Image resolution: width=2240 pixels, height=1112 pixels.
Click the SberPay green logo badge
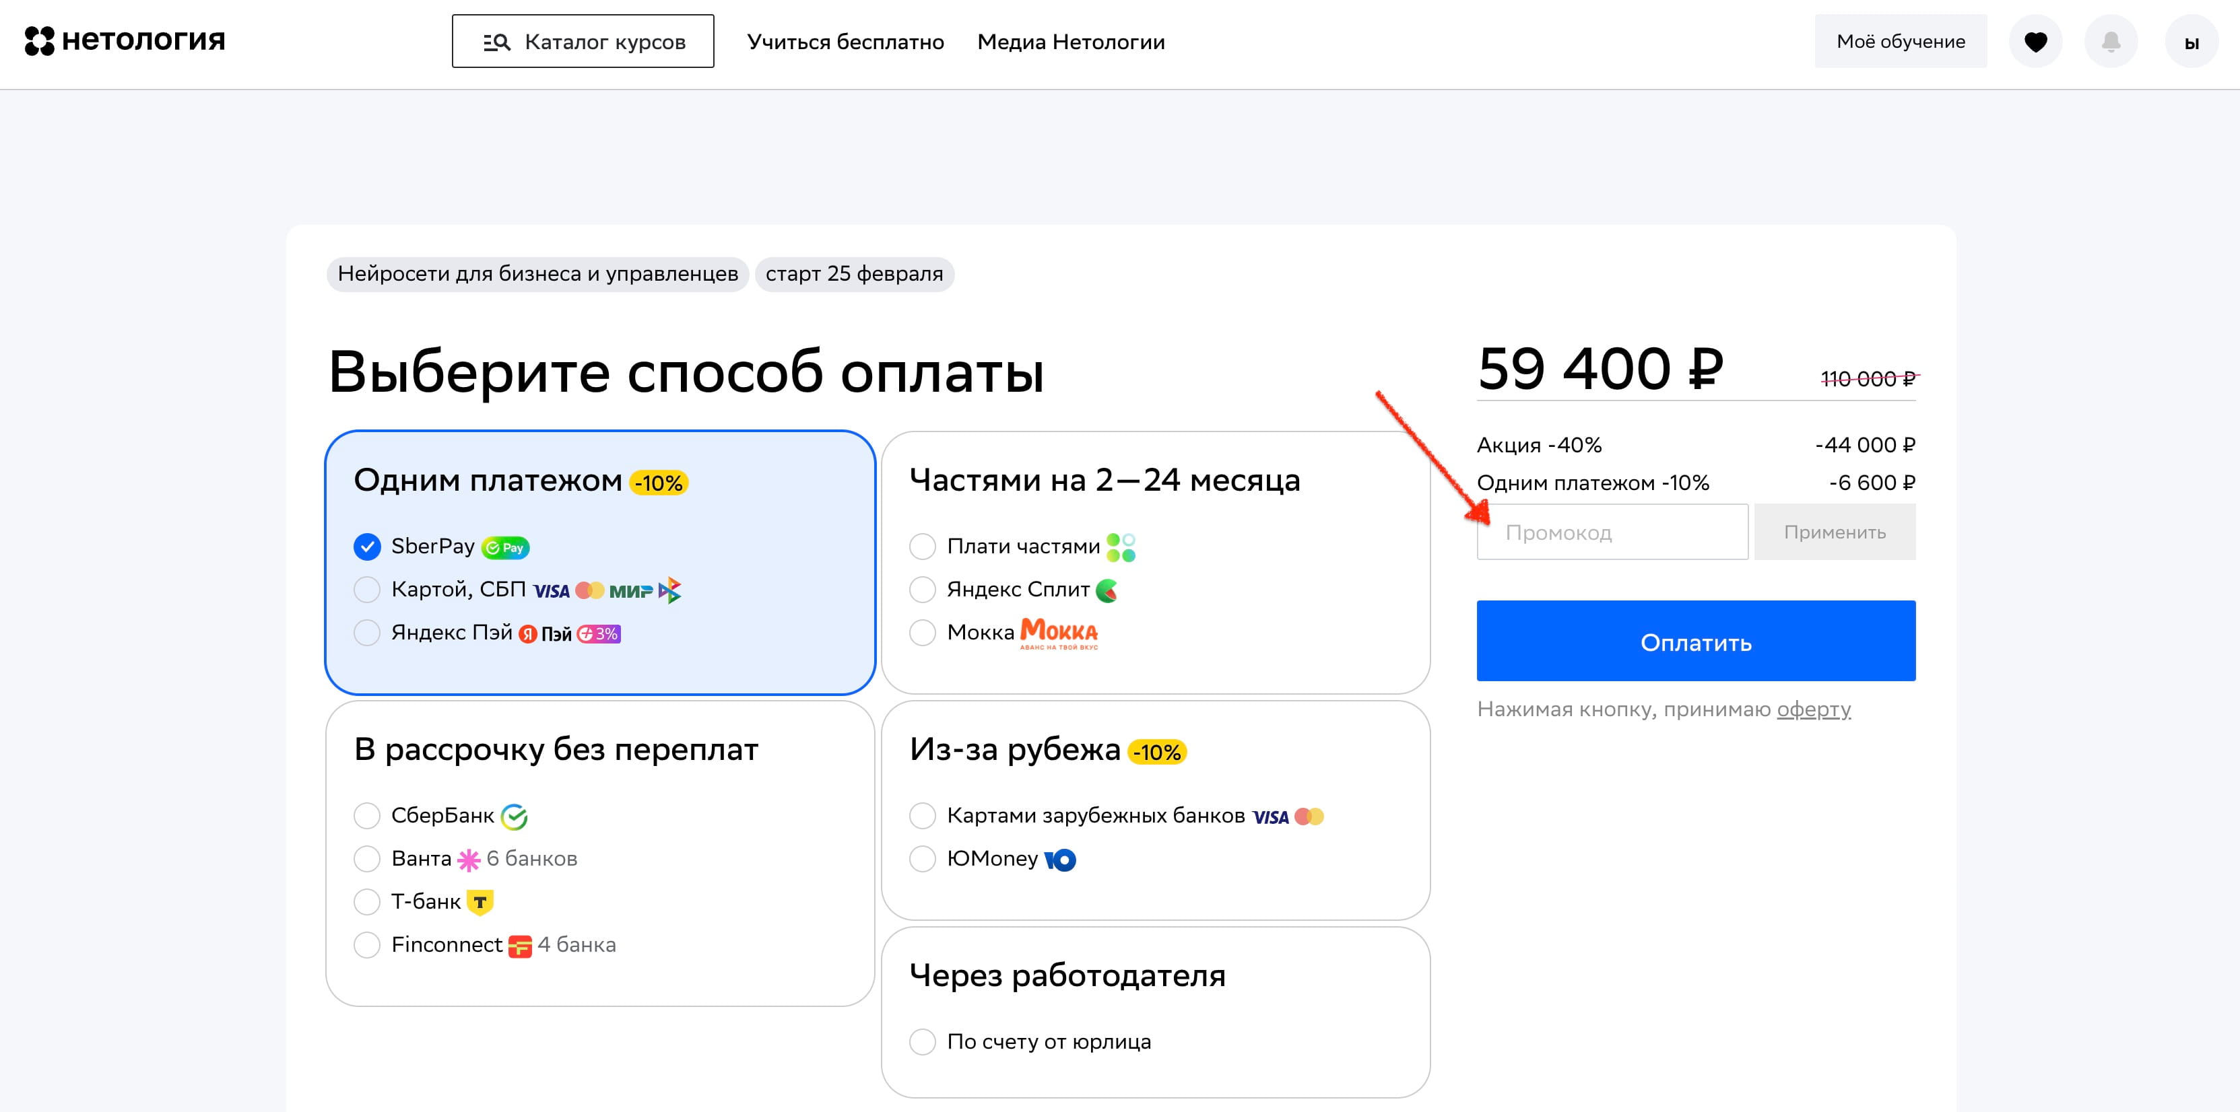[505, 548]
